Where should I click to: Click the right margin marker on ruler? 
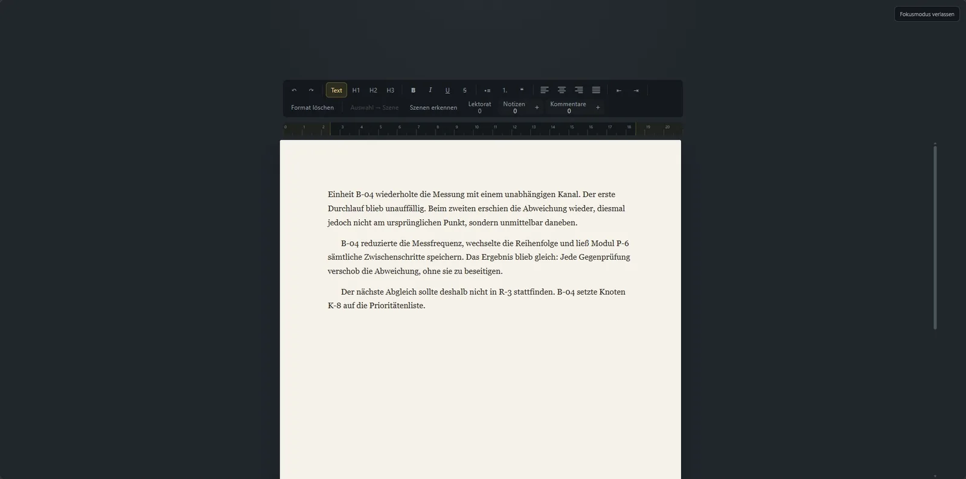635,129
